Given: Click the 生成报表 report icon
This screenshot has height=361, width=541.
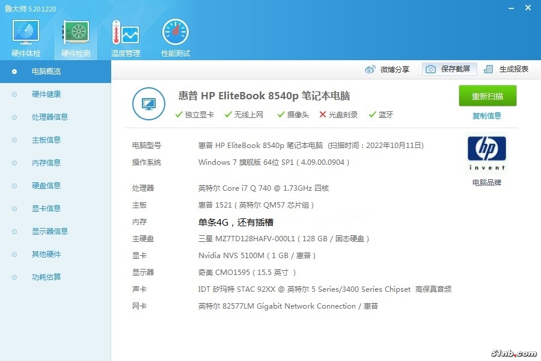Looking at the screenshot, I should point(489,69).
